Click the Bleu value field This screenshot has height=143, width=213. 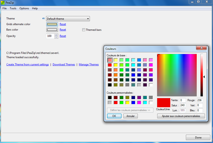200,110
